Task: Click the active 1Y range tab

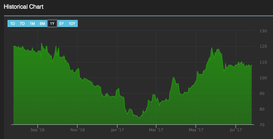Action: [52, 23]
